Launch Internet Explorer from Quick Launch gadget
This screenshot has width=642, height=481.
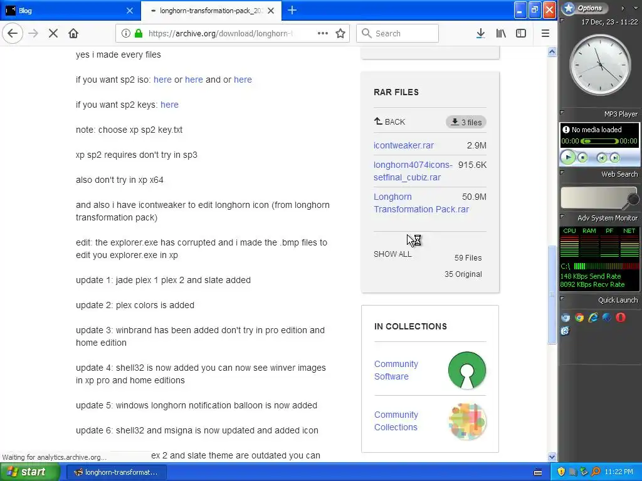(593, 318)
